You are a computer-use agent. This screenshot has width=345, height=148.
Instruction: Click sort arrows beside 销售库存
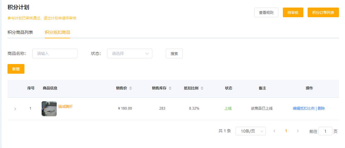click(x=170, y=88)
